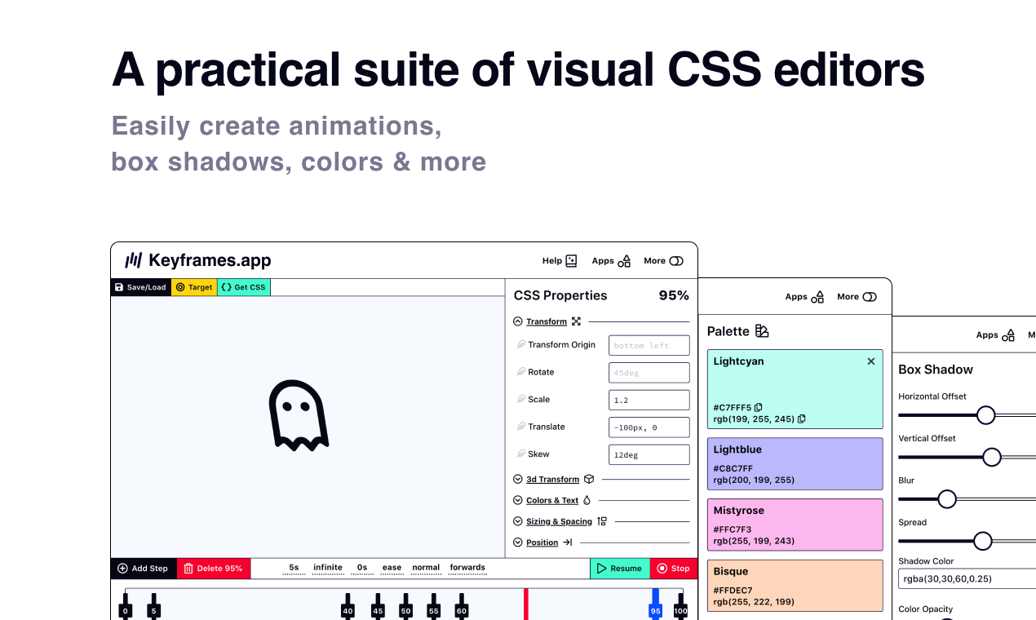Screen dimensions: 1036x620
Task: Select the 40 timeline marker
Action: point(348,606)
